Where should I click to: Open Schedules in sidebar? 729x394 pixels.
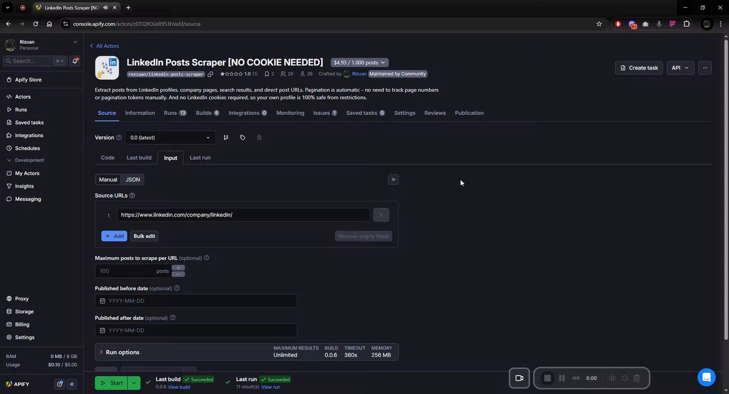point(27,148)
